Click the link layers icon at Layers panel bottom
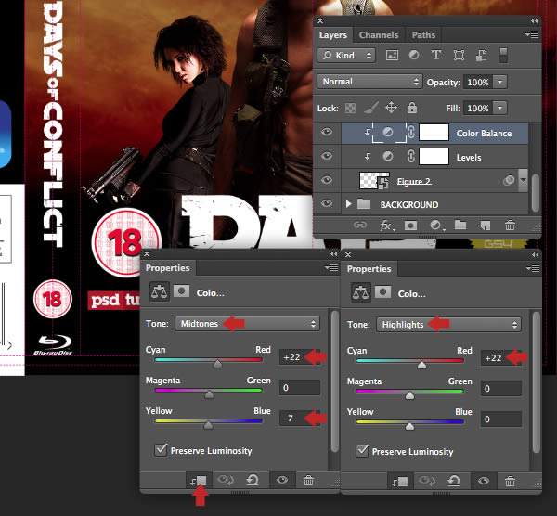Viewport: 557px width, 516px height. 360,225
